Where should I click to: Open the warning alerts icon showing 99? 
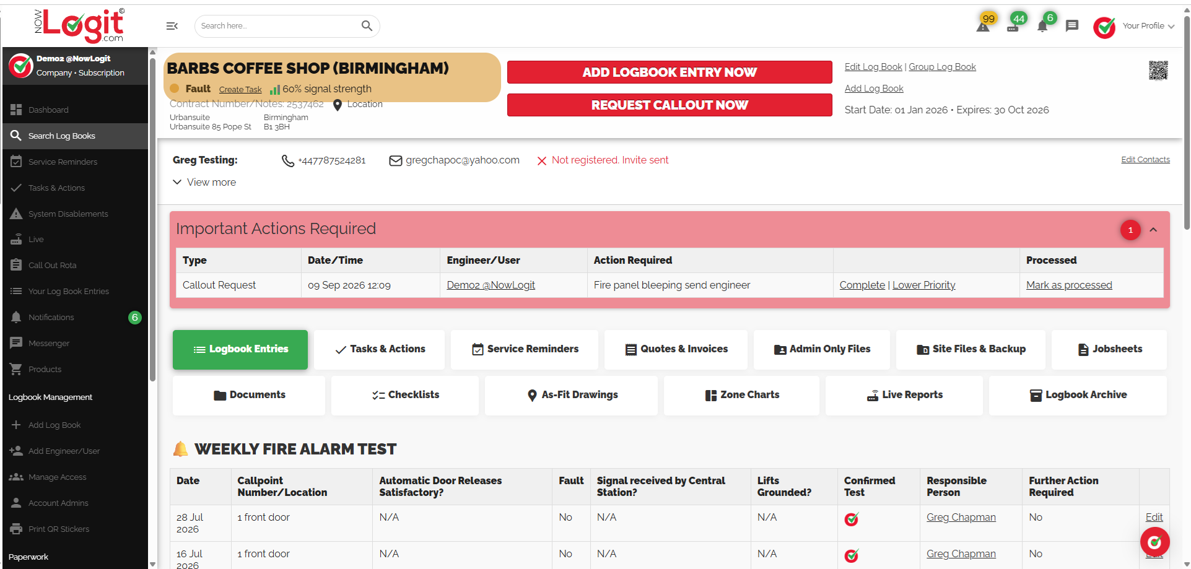pyautogui.click(x=984, y=25)
